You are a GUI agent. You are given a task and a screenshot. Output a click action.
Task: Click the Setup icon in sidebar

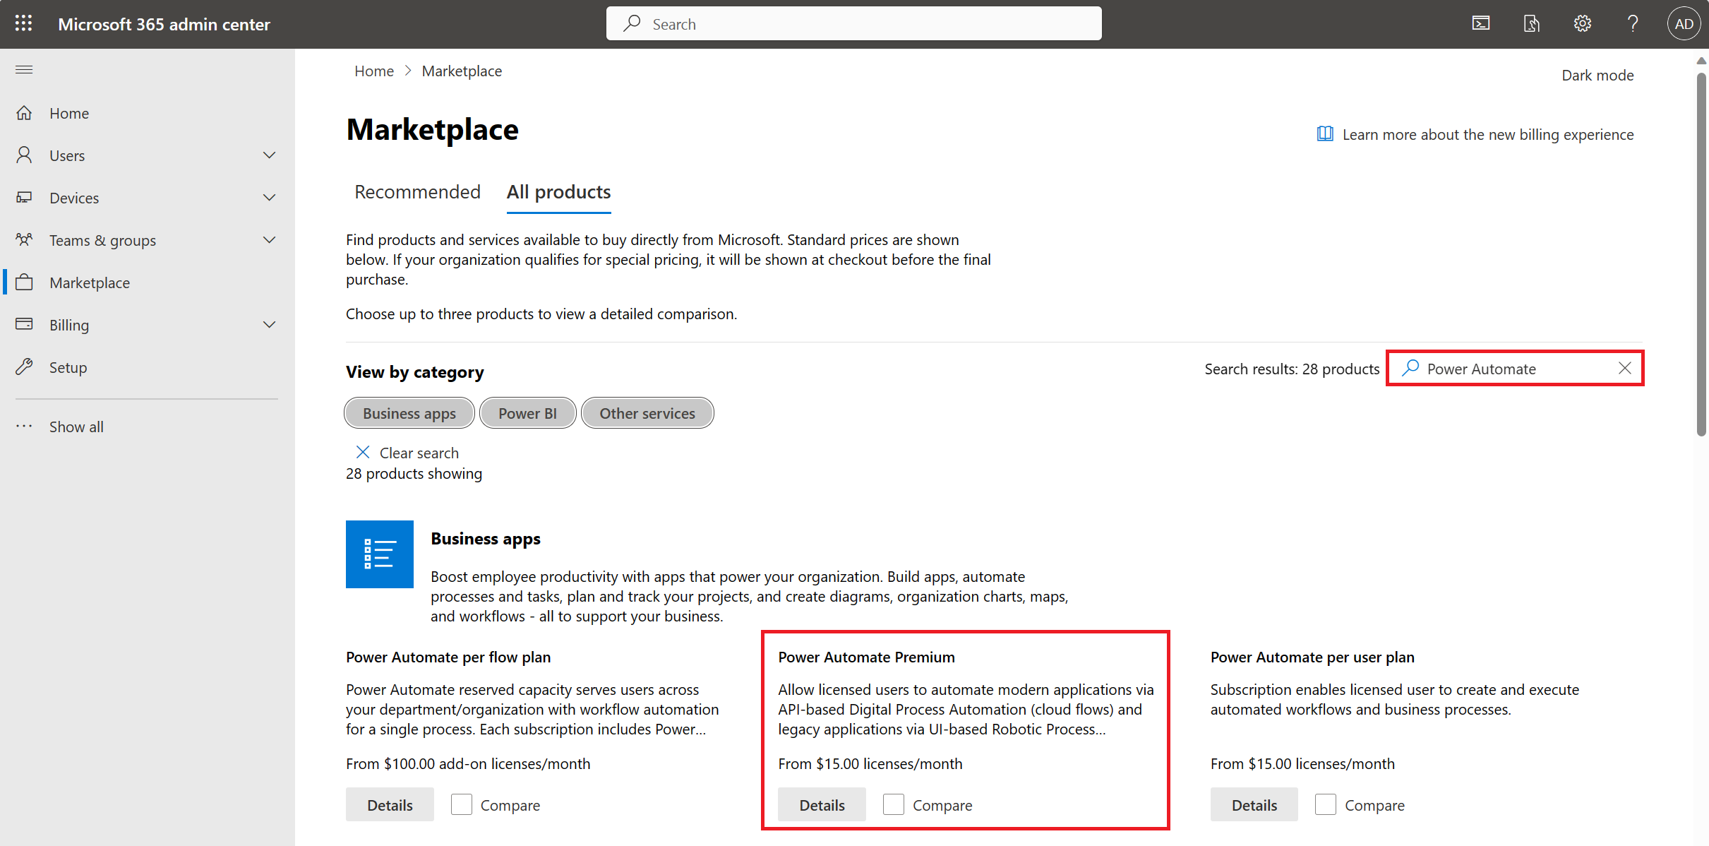pyautogui.click(x=24, y=367)
